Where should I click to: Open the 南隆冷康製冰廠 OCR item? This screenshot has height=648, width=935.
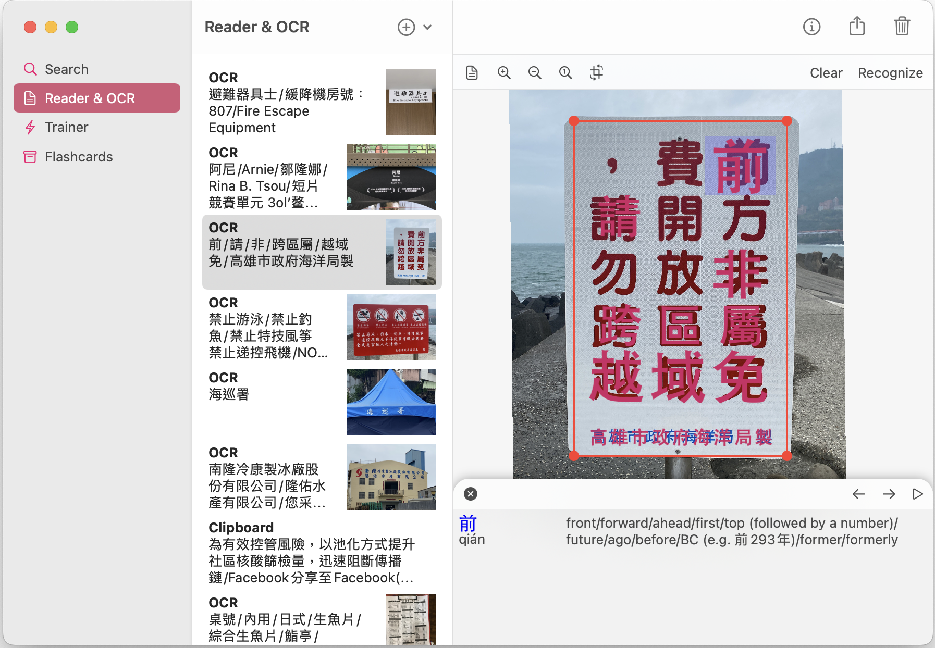click(322, 477)
